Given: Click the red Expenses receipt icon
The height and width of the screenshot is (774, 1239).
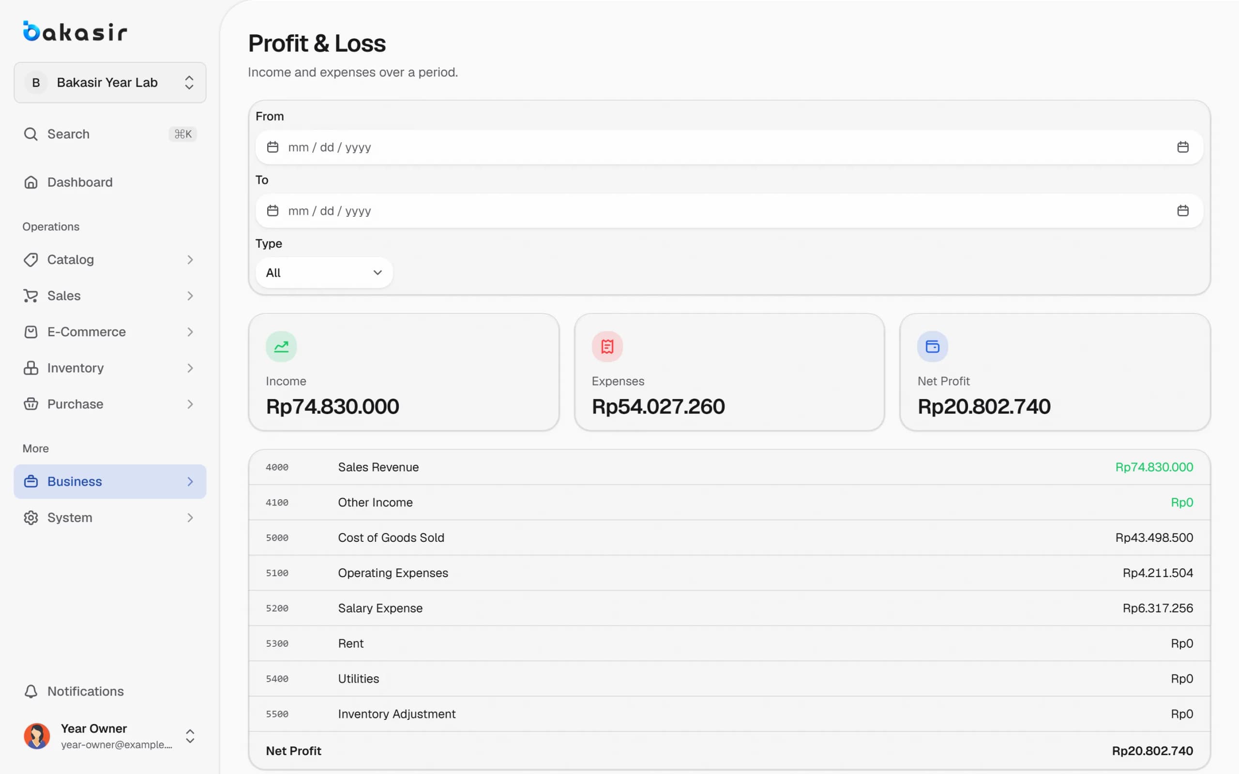Looking at the screenshot, I should (x=607, y=346).
